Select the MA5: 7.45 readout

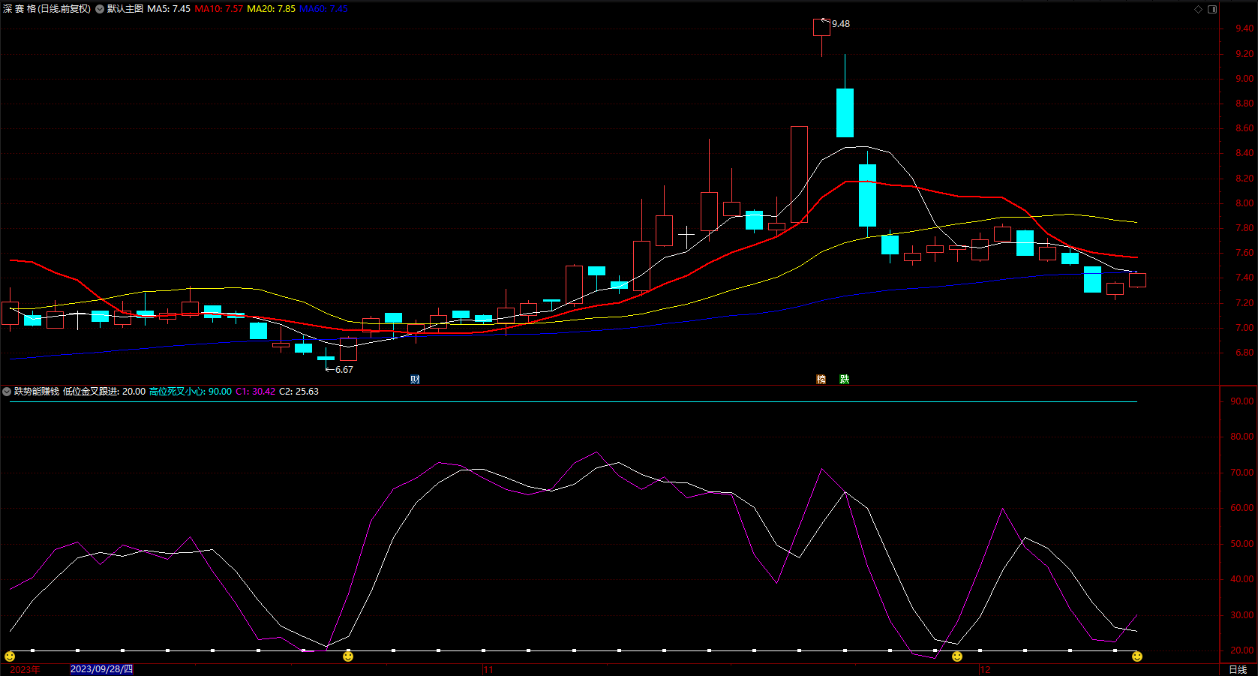coord(169,9)
